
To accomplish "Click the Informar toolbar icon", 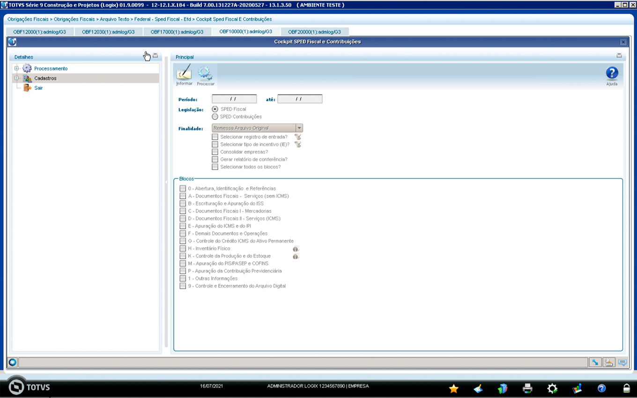I will click(184, 75).
